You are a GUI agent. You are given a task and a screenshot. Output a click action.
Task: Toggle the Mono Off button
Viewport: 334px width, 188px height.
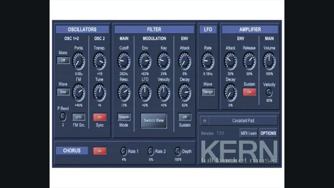coord(63,61)
